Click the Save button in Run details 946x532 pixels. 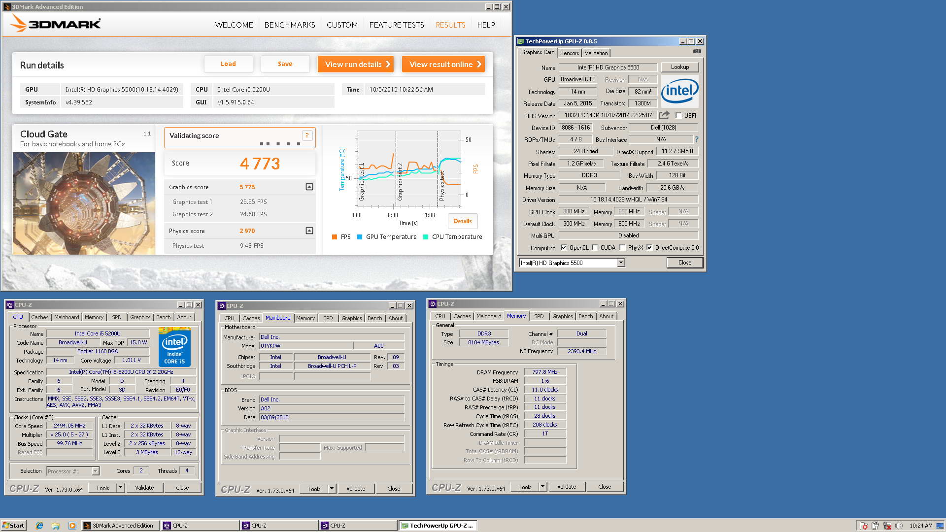point(285,64)
